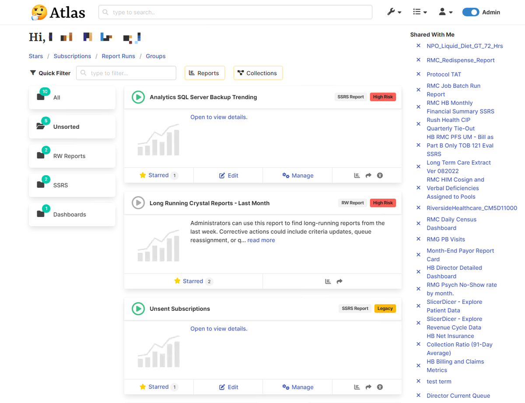Click the play icon on Unsent Subscriptions
The height and width of the screenshot is (403, 525).
138,309
